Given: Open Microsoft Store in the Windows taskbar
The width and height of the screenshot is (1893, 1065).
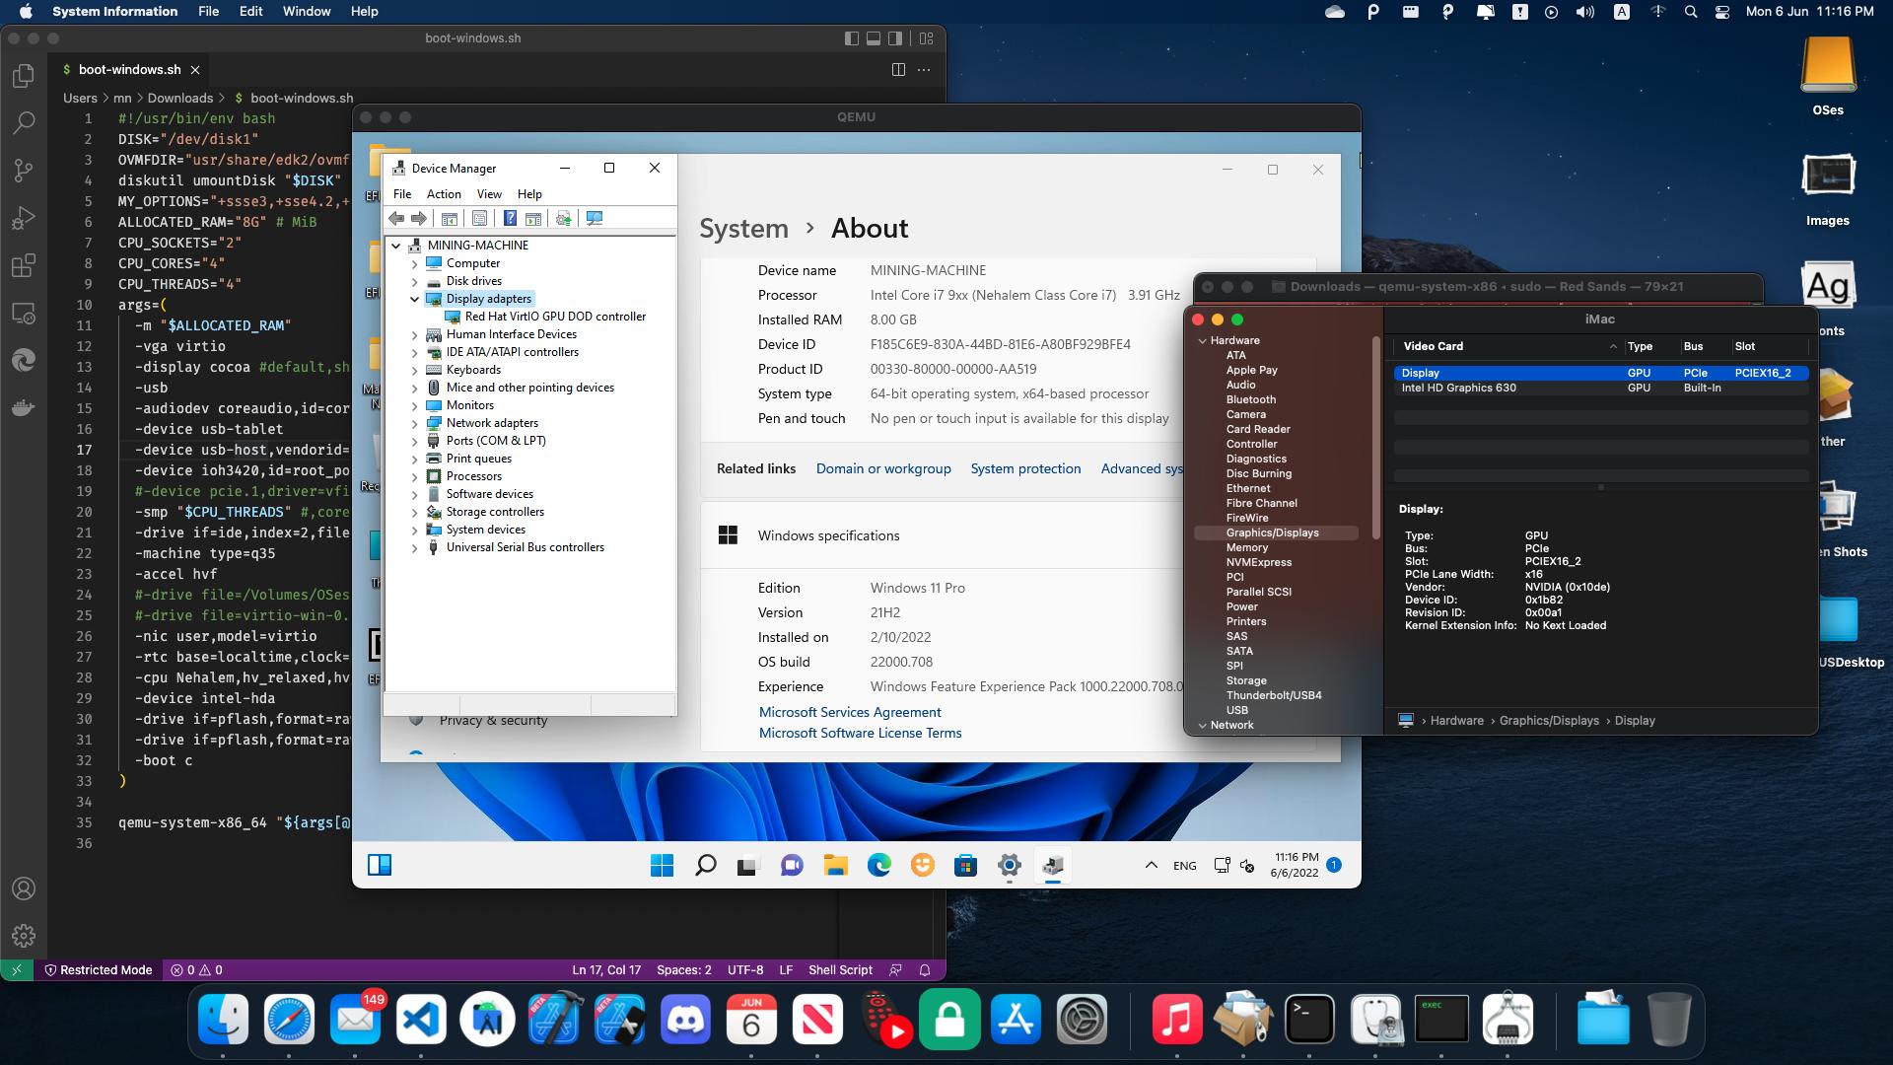Looking at the screenshot, I should click(x=966, y=866).
